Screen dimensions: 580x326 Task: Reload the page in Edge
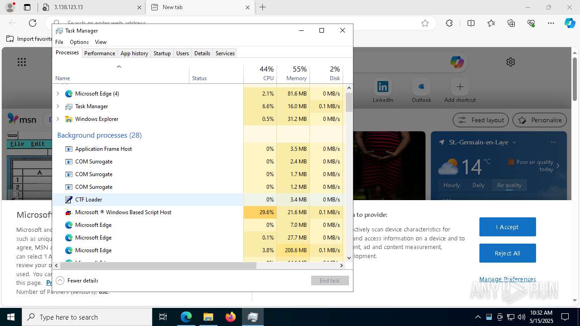coord(33,23)
